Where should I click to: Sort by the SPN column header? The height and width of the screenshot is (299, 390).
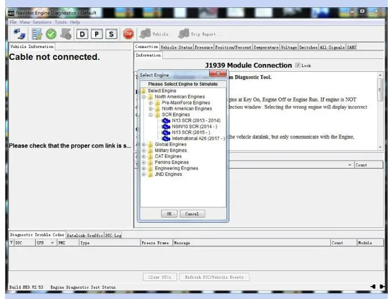tap(46, 243)
